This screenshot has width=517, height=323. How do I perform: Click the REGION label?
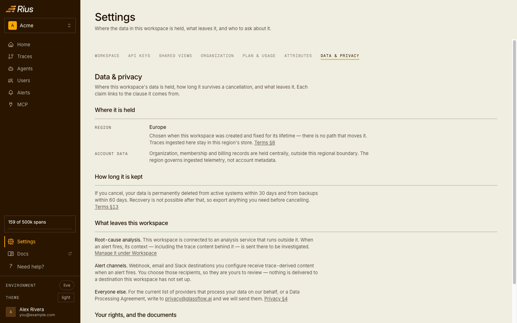point(103,127)
